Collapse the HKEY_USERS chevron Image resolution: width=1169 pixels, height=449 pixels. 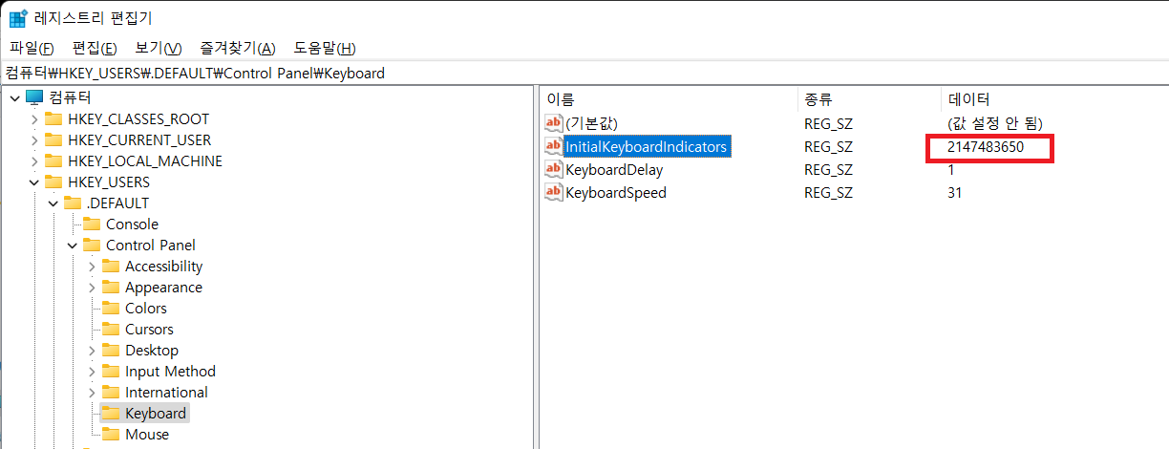point(34,182)
